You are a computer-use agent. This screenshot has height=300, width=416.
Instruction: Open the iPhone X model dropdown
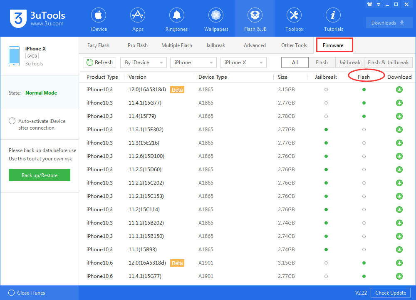(x=243, y=62)
